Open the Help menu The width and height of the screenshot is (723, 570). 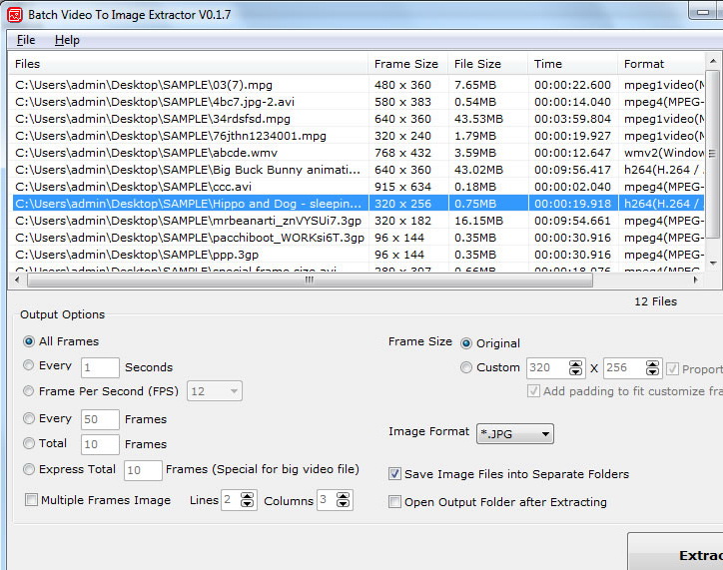click(x=67, y=40)
